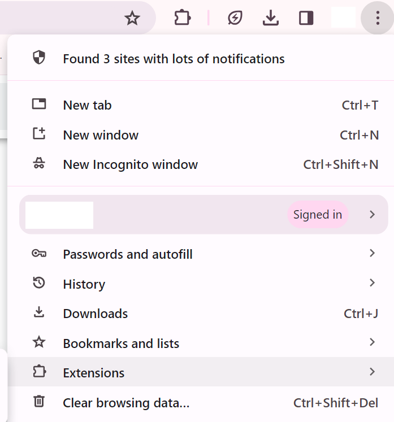The height and width of the screenshot is (422, 394).
Task: Close the Chrome three-dot menu button
Action: click(x=378, y=18)
